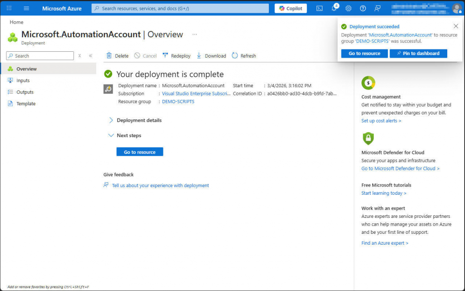Image resolution: width=465 pixels, height=291 pixels.
Task: Collapse the left navigation pane
Action: pyautogui.click(x=90, y=55)
